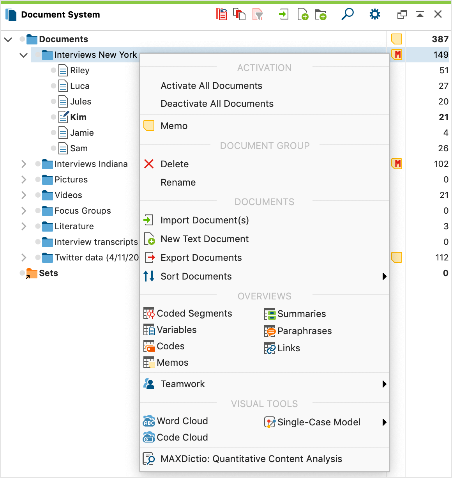
Task: Launch Word Cloud visual tool
Action: pyautogui.click(x=175, y=421)
